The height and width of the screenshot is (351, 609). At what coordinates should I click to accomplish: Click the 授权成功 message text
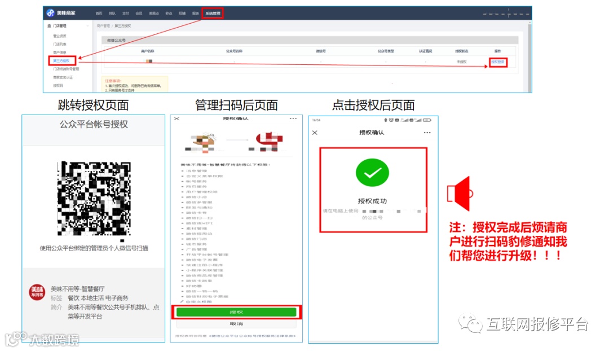372,201
